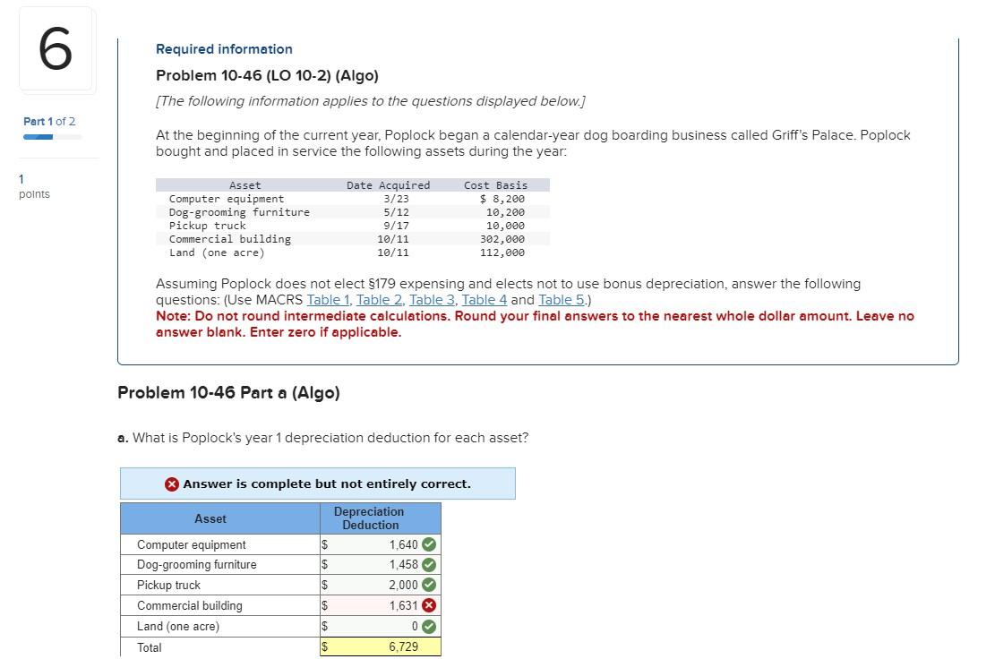This screenshot has height=659, width=995.
Task: Click the red X beside 1,631
Action: click(x=429, y=605)
